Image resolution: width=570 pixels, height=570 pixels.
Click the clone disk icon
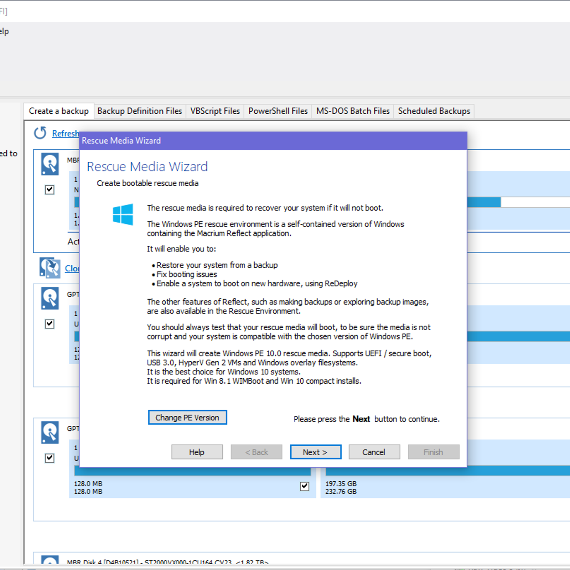pos(50,268)
